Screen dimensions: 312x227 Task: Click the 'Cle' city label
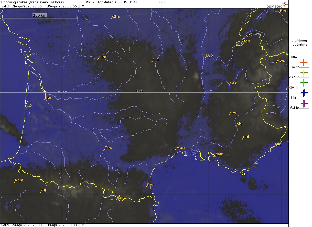156,59
